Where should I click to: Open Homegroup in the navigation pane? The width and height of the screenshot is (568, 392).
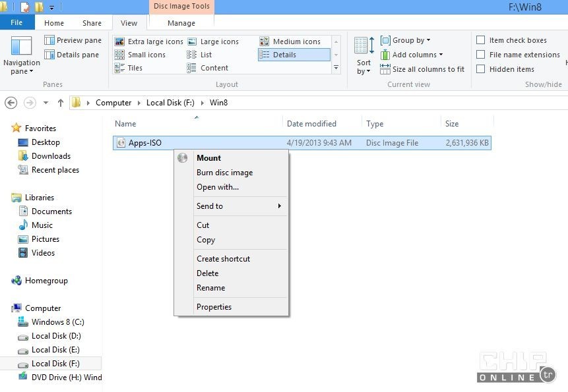[40, 281]
